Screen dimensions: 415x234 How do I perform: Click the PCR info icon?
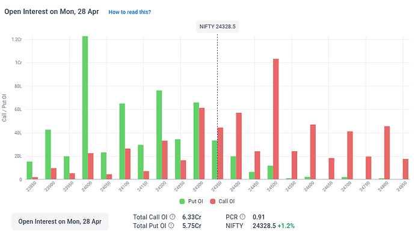242,217
